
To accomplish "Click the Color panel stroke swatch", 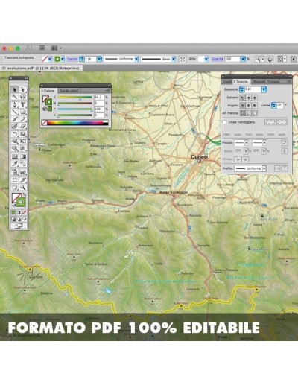I will (x=48, y=102).
